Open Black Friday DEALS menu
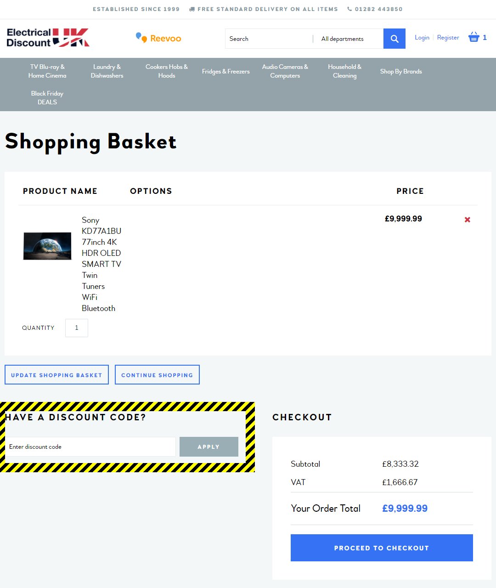The width and height of the screenshot is (496, 588). [47, 98]
